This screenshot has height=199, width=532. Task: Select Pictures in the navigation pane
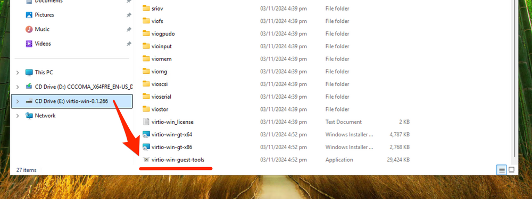[x=45, y=15]
